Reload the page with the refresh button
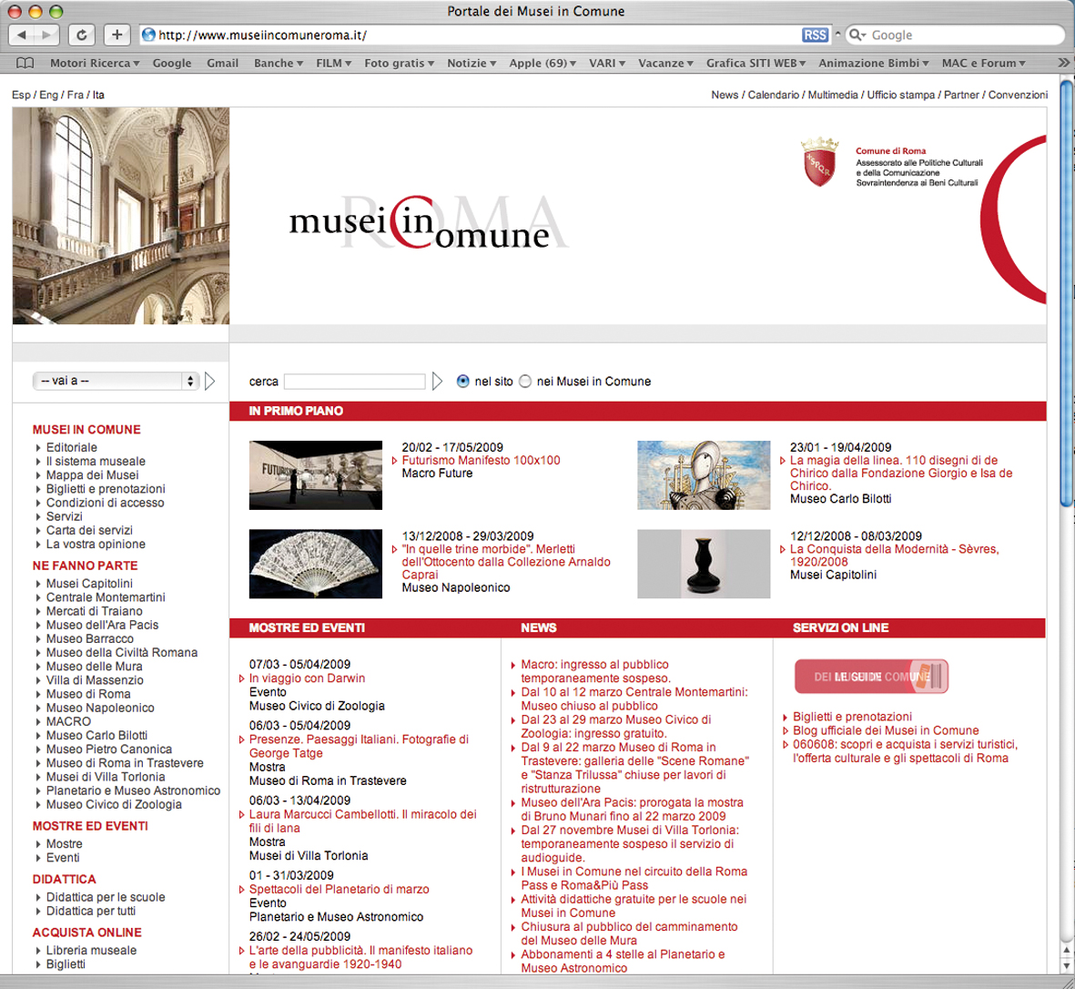This screenshot has height=989, width=1075. coord(82,35)
